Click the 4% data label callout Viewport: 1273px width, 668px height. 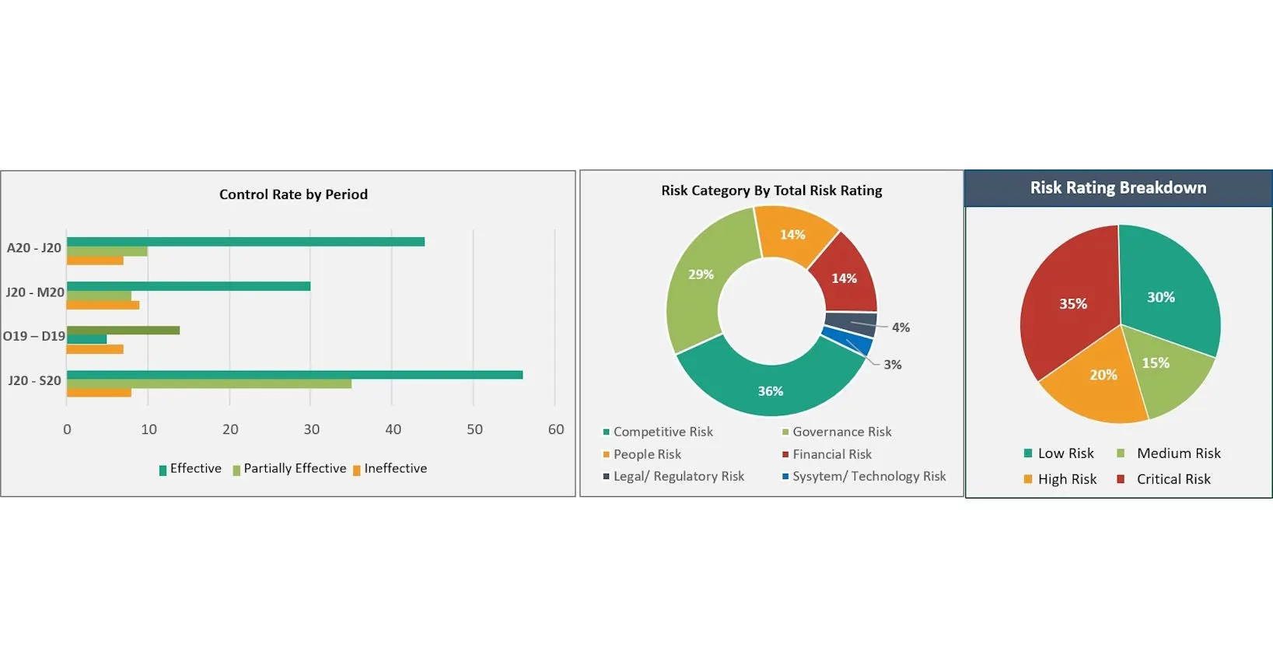coord(901,327)
